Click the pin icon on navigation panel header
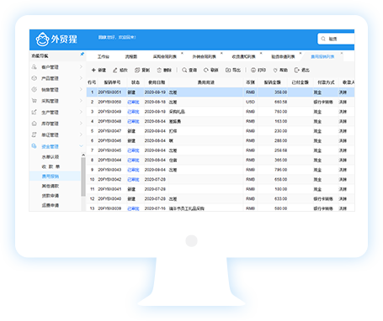 coord(82,55)
